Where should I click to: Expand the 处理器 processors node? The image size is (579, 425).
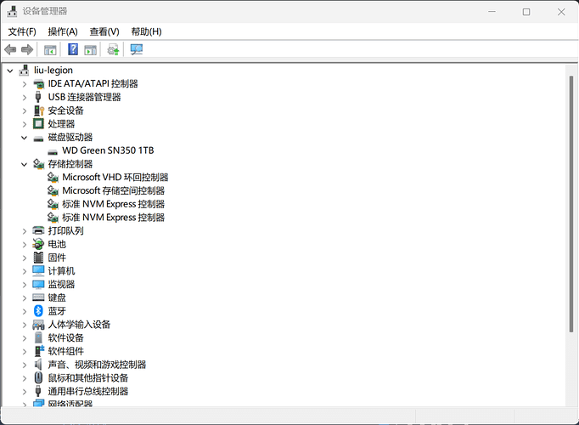tap(25, 124)
